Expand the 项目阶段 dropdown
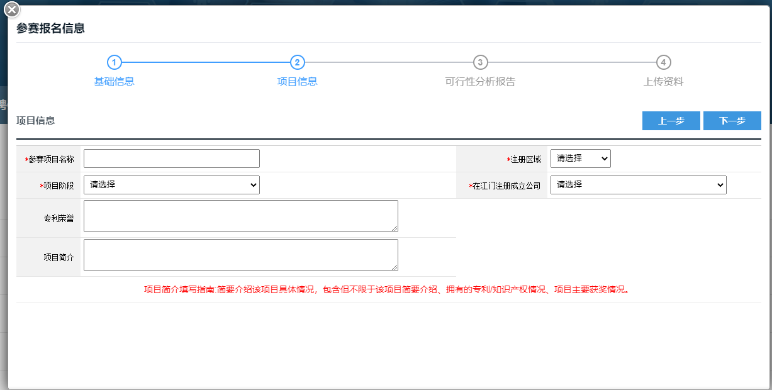Image resolution: width=772 pixels, height=390 pixels. pyautogui.click(x=172, y=185)
